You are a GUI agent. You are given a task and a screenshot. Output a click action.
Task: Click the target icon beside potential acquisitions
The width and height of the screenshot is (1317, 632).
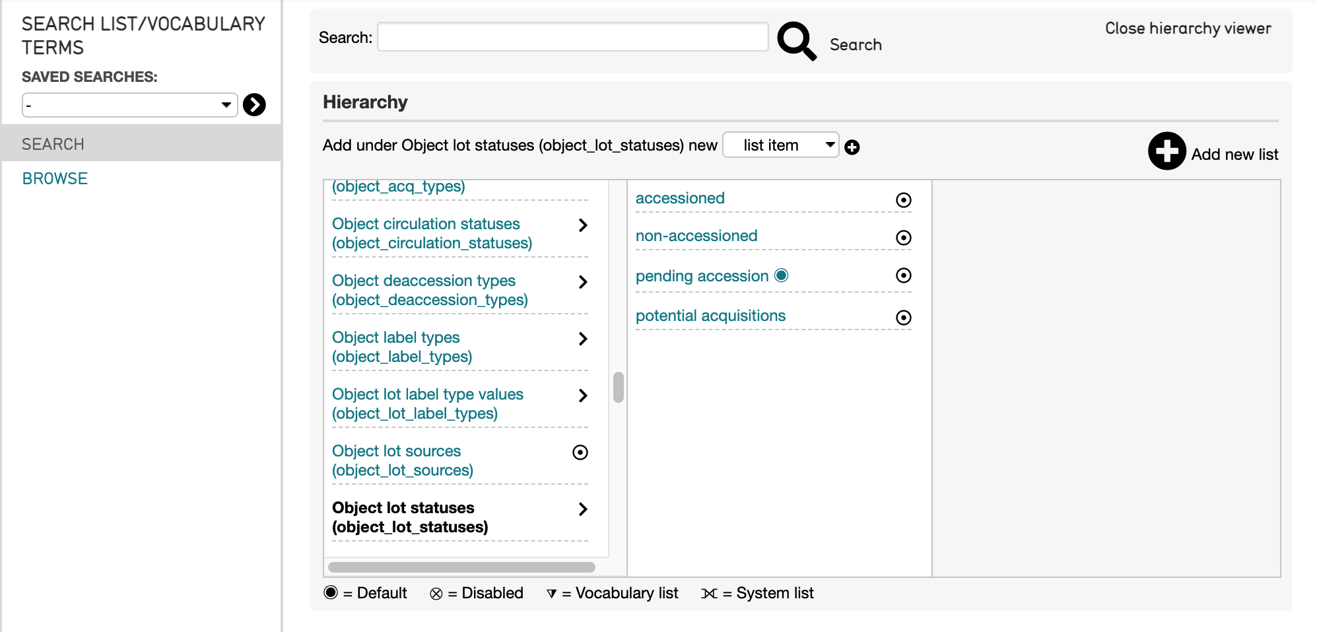(903, 318)
